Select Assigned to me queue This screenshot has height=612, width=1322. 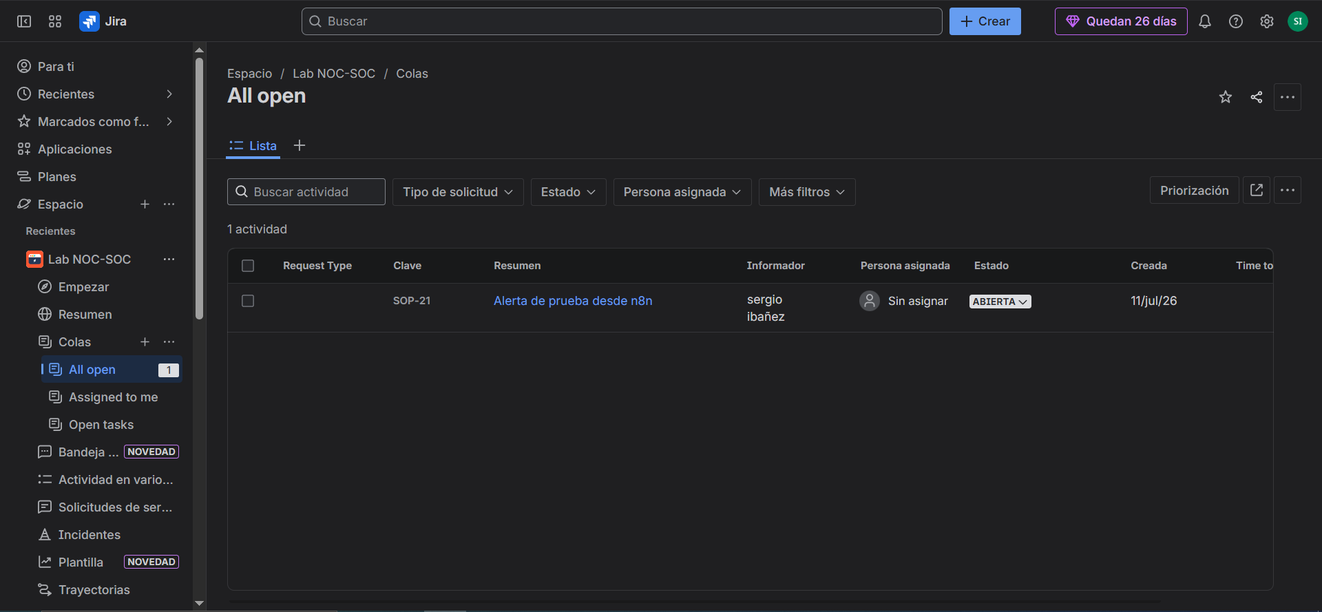tap(112, 397)
